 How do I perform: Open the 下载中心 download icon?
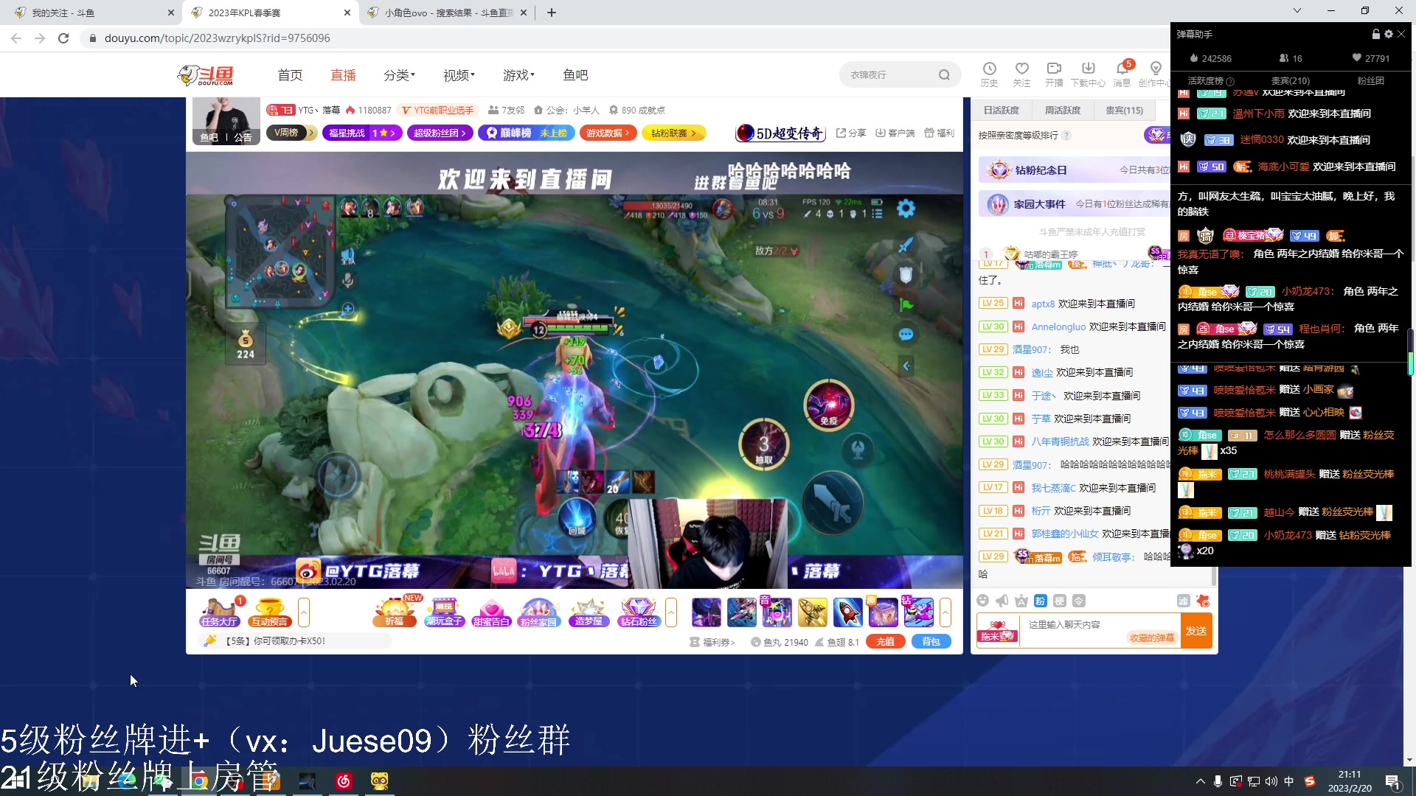[1088, 74]
